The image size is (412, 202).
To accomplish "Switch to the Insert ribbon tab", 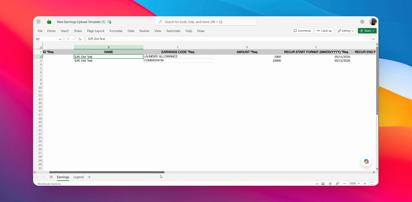I will point(65,31).
